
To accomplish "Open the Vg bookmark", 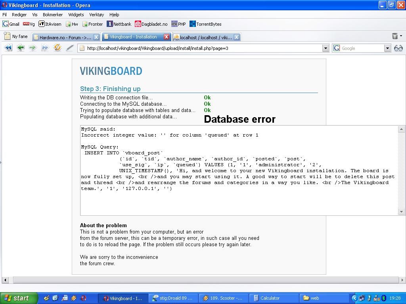I will [29, 24].
